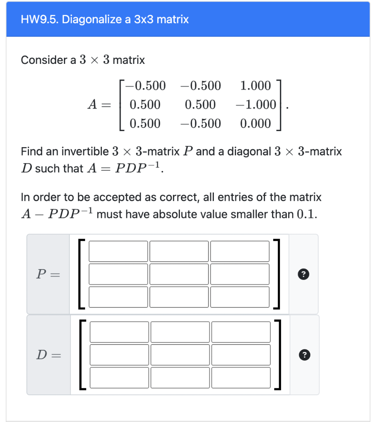The width and height of the screenshot is (374, 422).
Task: Open help for the matrix D input
Action: 304,355
